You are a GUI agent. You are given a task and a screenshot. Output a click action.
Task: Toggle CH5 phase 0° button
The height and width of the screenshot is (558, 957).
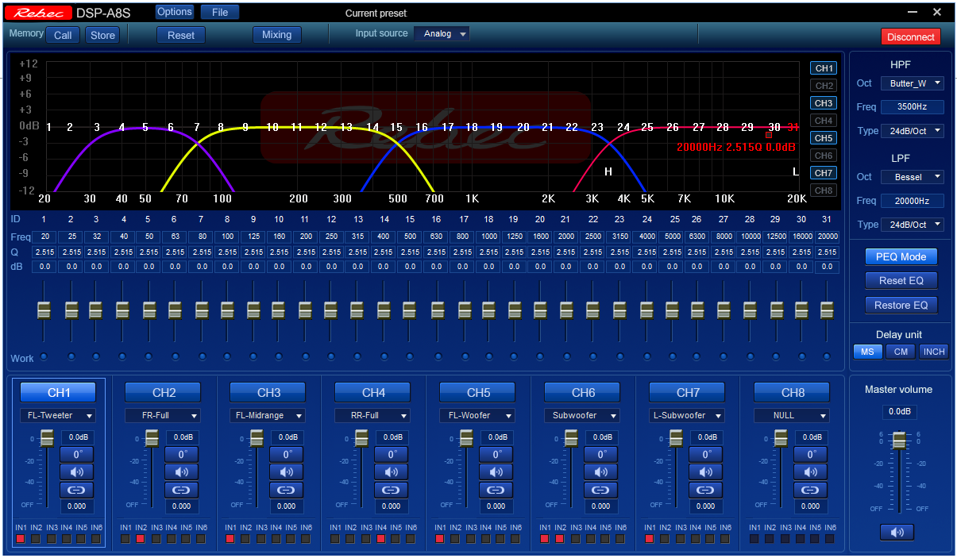496,454
